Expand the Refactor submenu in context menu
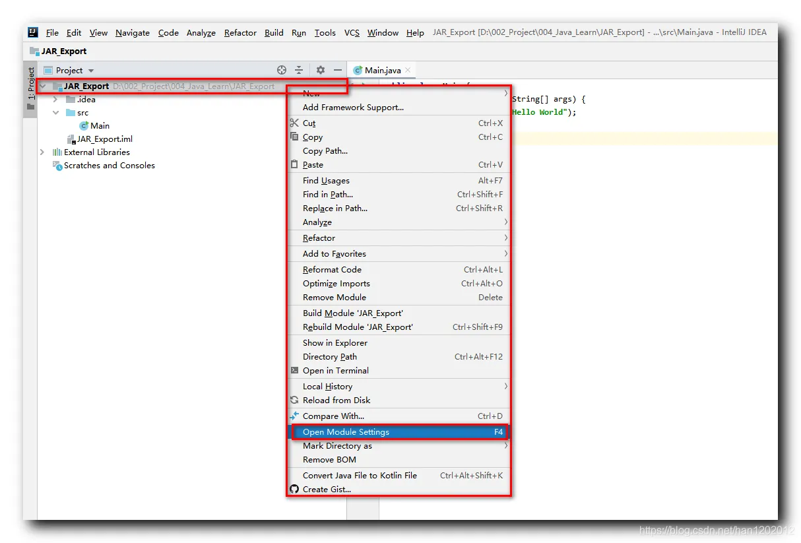801x543 pixels. 399,238
